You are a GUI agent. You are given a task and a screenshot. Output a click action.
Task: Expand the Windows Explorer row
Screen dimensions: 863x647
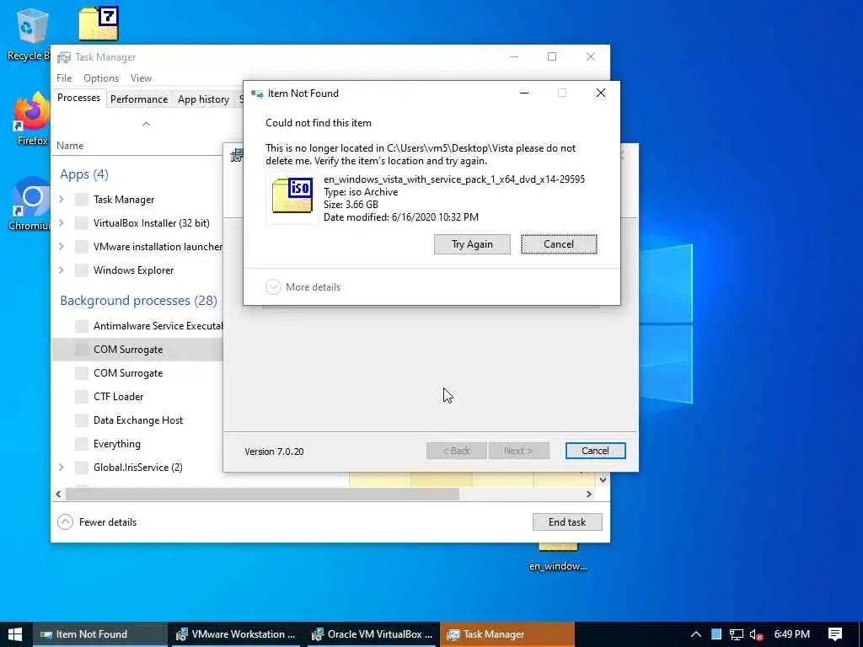[61, 270]
